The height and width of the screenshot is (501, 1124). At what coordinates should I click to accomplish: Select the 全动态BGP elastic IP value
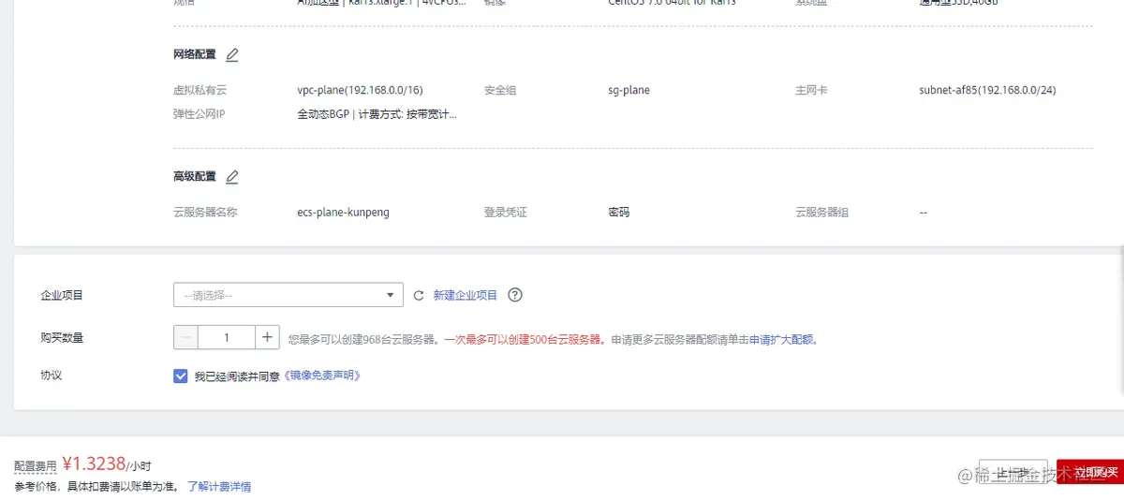click(377, 115)
